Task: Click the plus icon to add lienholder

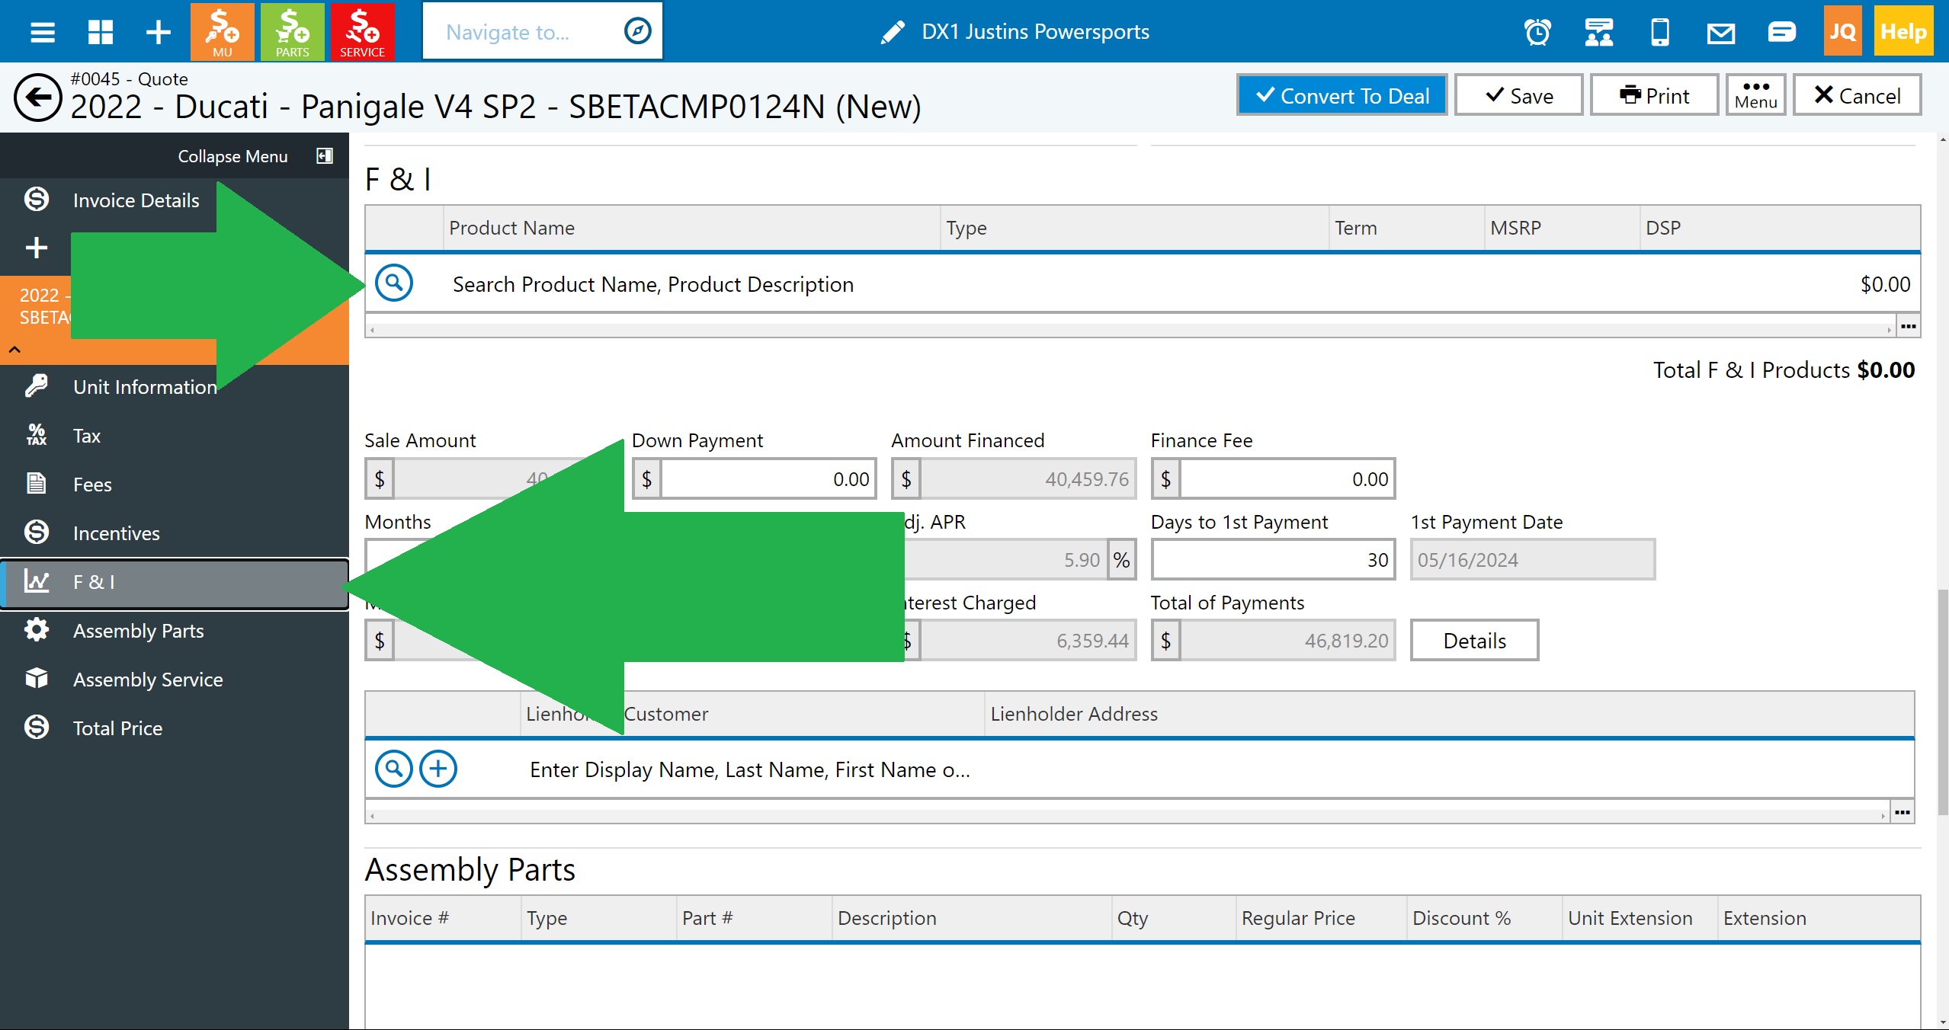Action: 438,769
